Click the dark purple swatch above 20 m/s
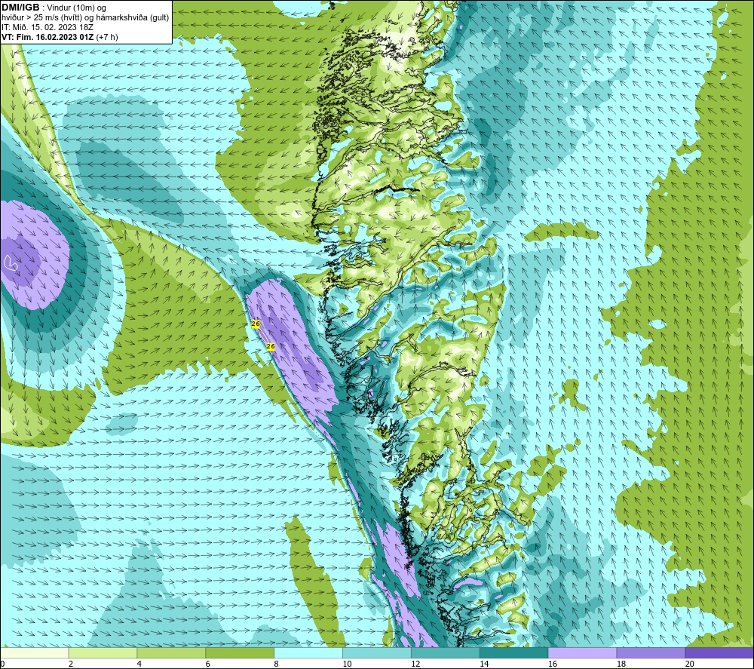754x669 pixels. coord(719,653)
